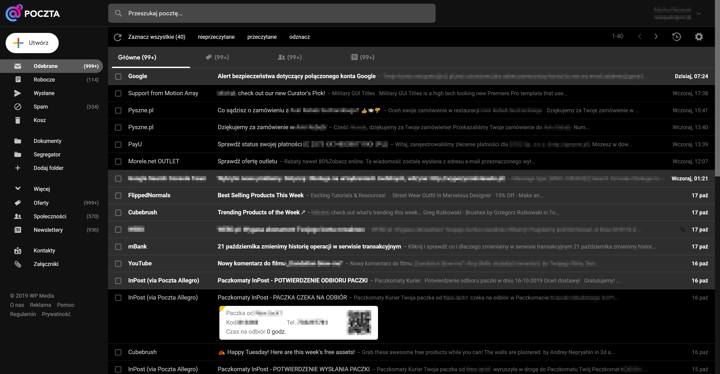Click the search magnifier icon
The height and width of the screenshot is (374, 720).
118,13
